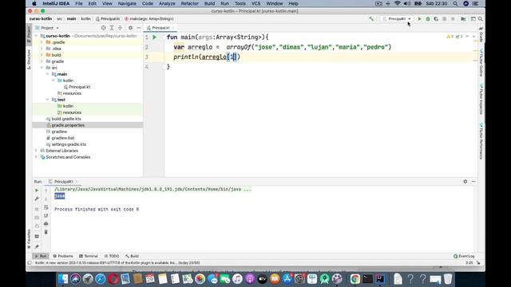This screenshot has height=287, width=511.
Task: Select build.gradle.kts file
Action: click(64, 119)
